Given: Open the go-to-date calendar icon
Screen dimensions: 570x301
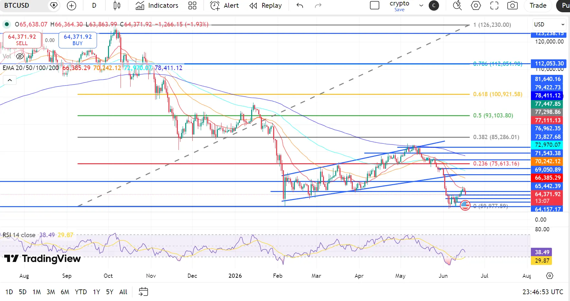Looking at the screenshot, I should 143,292.
